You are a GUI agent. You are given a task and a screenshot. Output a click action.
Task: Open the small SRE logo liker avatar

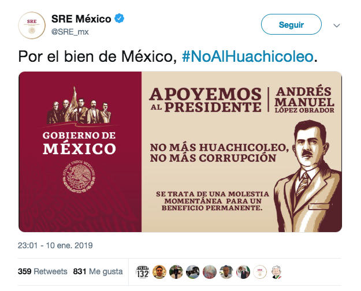260,272
